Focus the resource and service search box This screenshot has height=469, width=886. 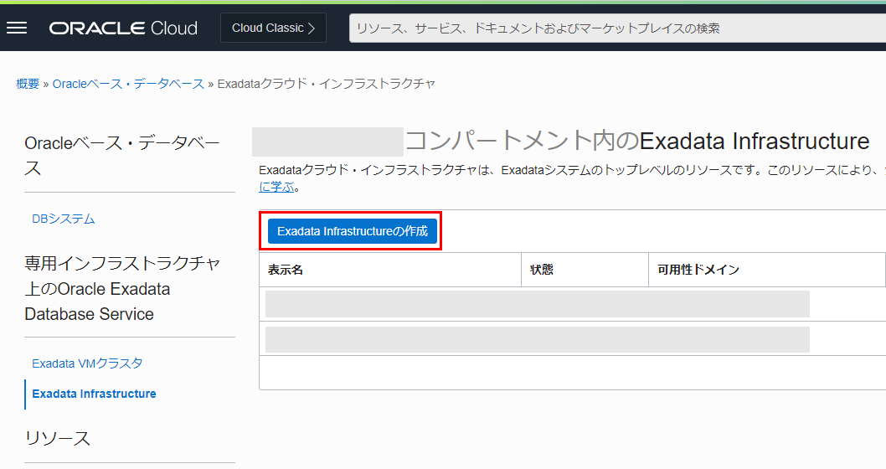click(x=616, y=28)
